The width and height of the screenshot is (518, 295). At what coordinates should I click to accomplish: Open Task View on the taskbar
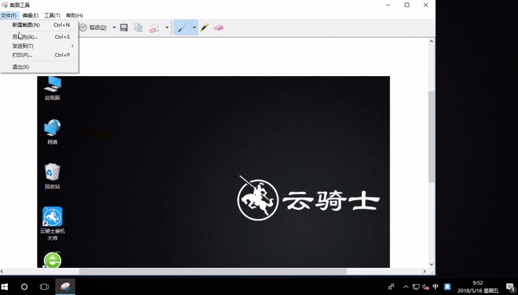[44, 287]
